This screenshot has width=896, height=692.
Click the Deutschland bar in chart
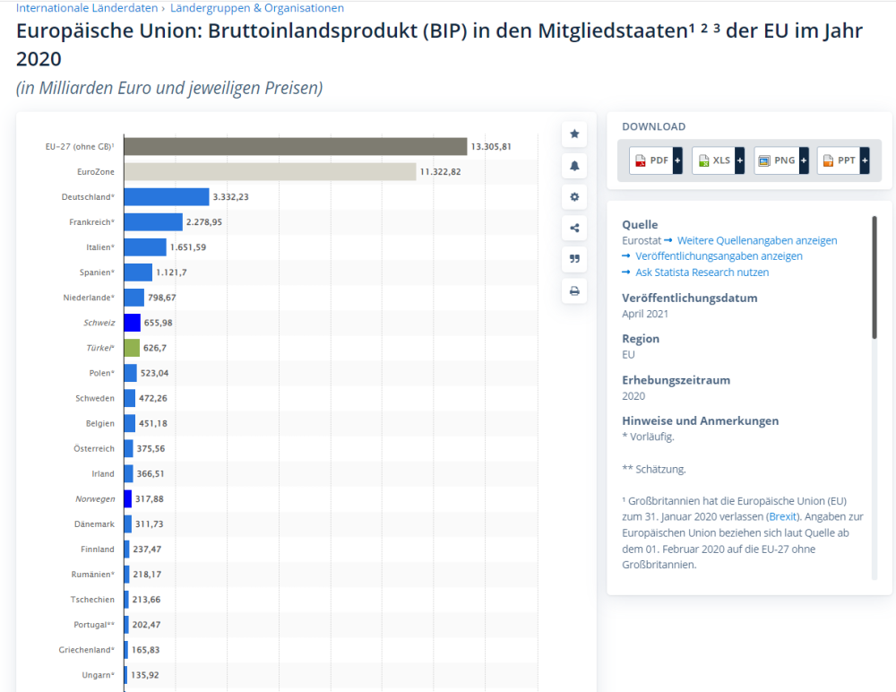click(x=166, y=196)
